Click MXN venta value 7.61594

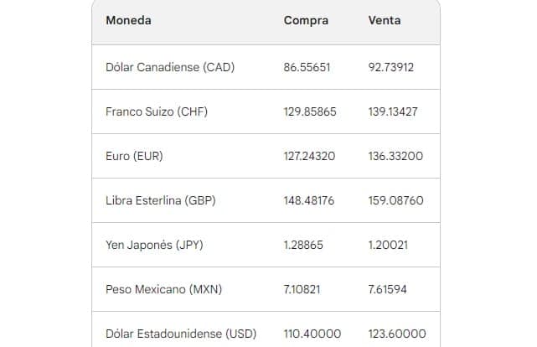pos(387,290)
